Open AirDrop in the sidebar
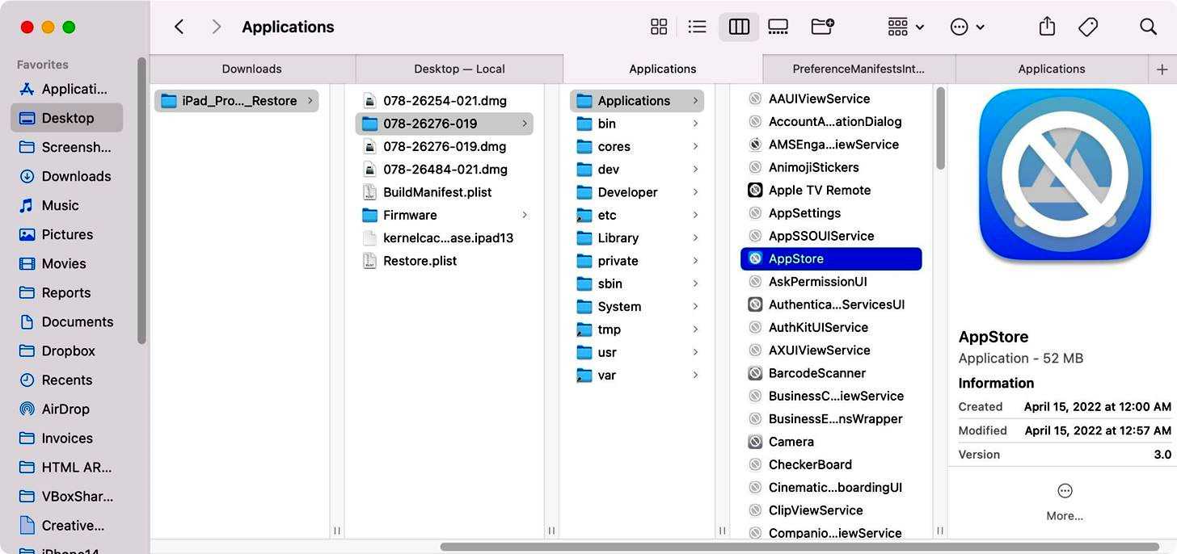Viewport: 1177px width, 554px height. pos(65,409)
